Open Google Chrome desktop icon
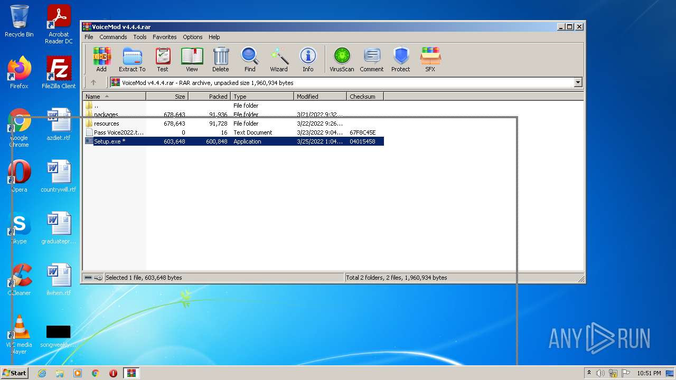 pyautogui.click(x=19, y=128)
